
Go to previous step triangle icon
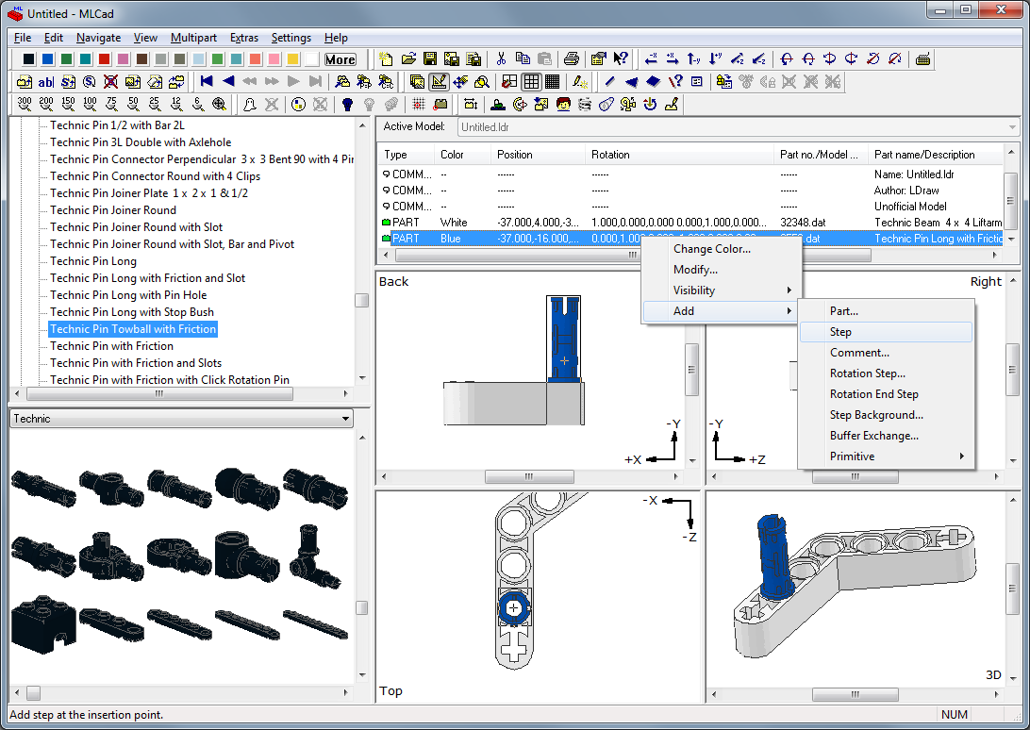[x=228, y=81]
